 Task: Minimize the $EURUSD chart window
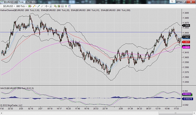point(179,2)
